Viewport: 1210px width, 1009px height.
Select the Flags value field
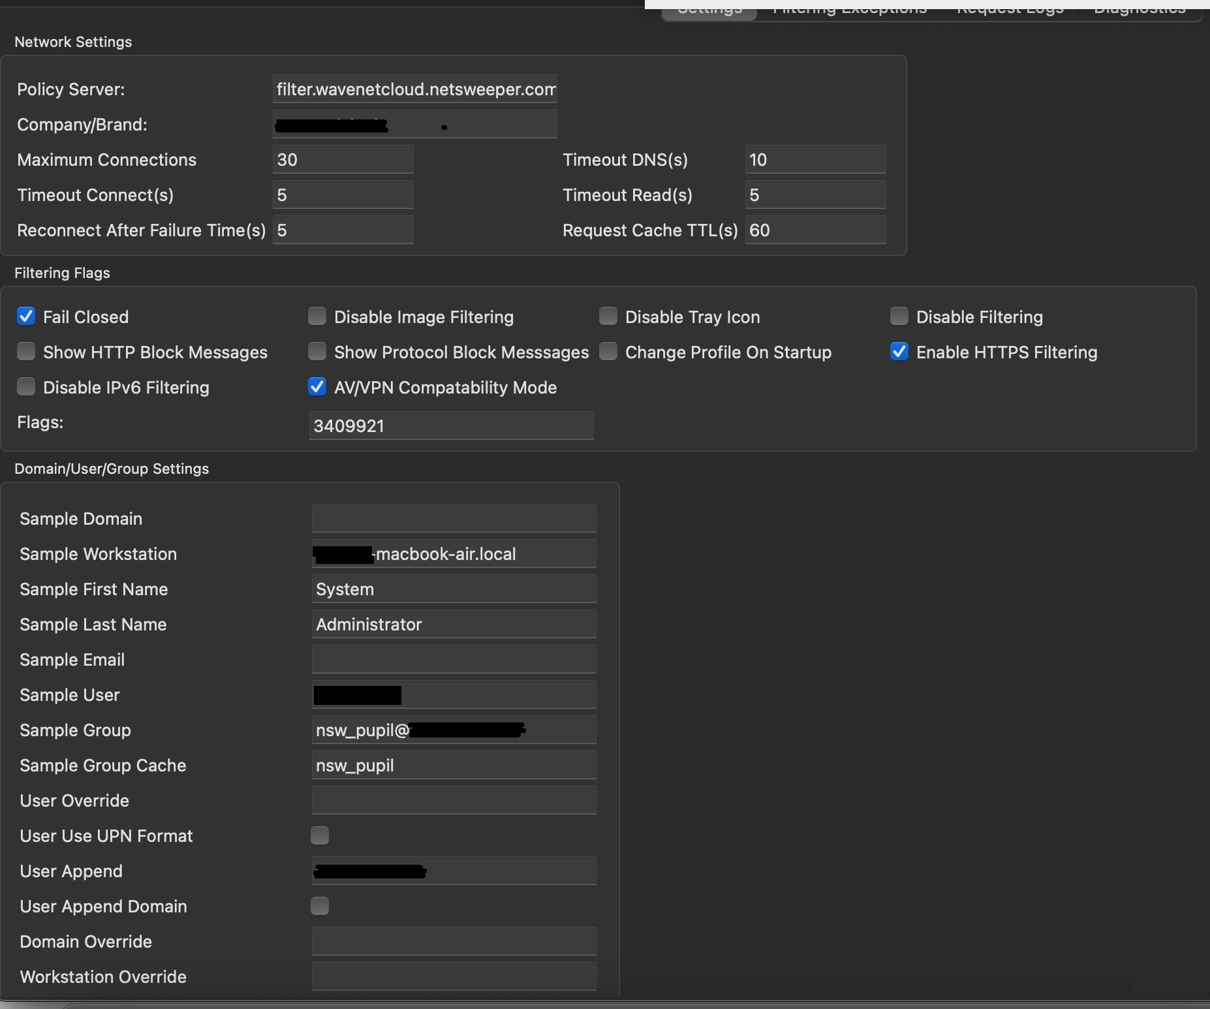451,426
